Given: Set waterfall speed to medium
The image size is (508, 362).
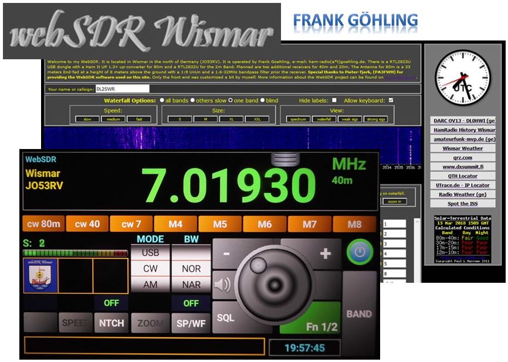Looking at the screenshot, I should 113,119.
